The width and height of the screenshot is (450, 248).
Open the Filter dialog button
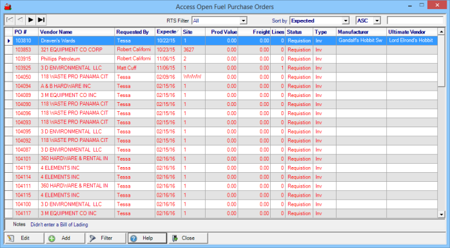(x=106, y=238)
